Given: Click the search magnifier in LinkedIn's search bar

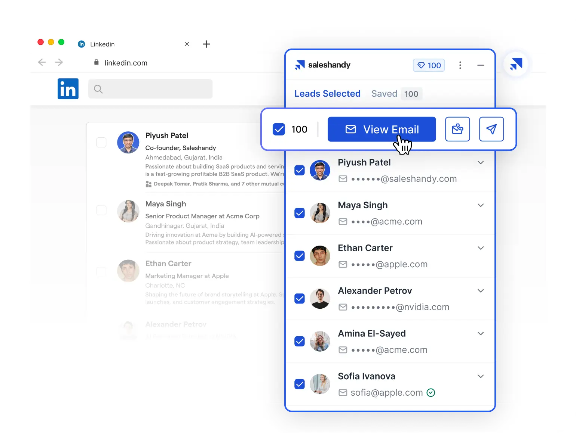Looking at the screenshot, I should (98, 89).
